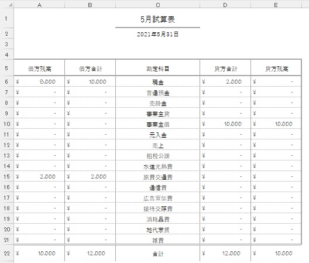
Task: Select column D header
Action: pyautogui.click(x=225, y=5)
